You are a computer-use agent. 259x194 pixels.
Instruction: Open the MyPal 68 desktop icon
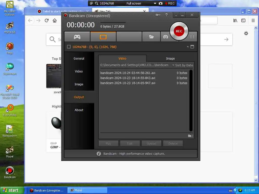point(10,28)
